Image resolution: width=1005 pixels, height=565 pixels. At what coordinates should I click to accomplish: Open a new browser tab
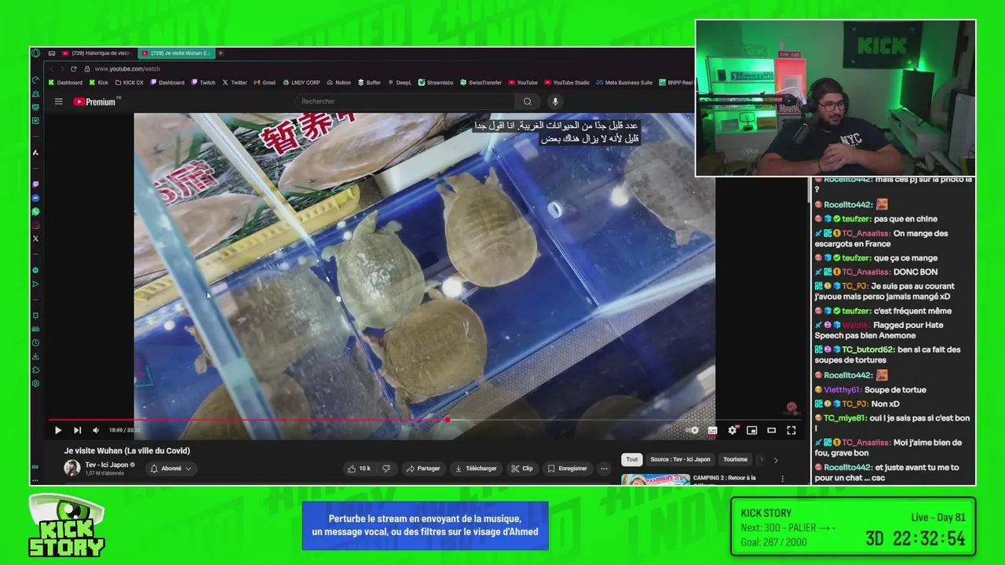point(221,53)
